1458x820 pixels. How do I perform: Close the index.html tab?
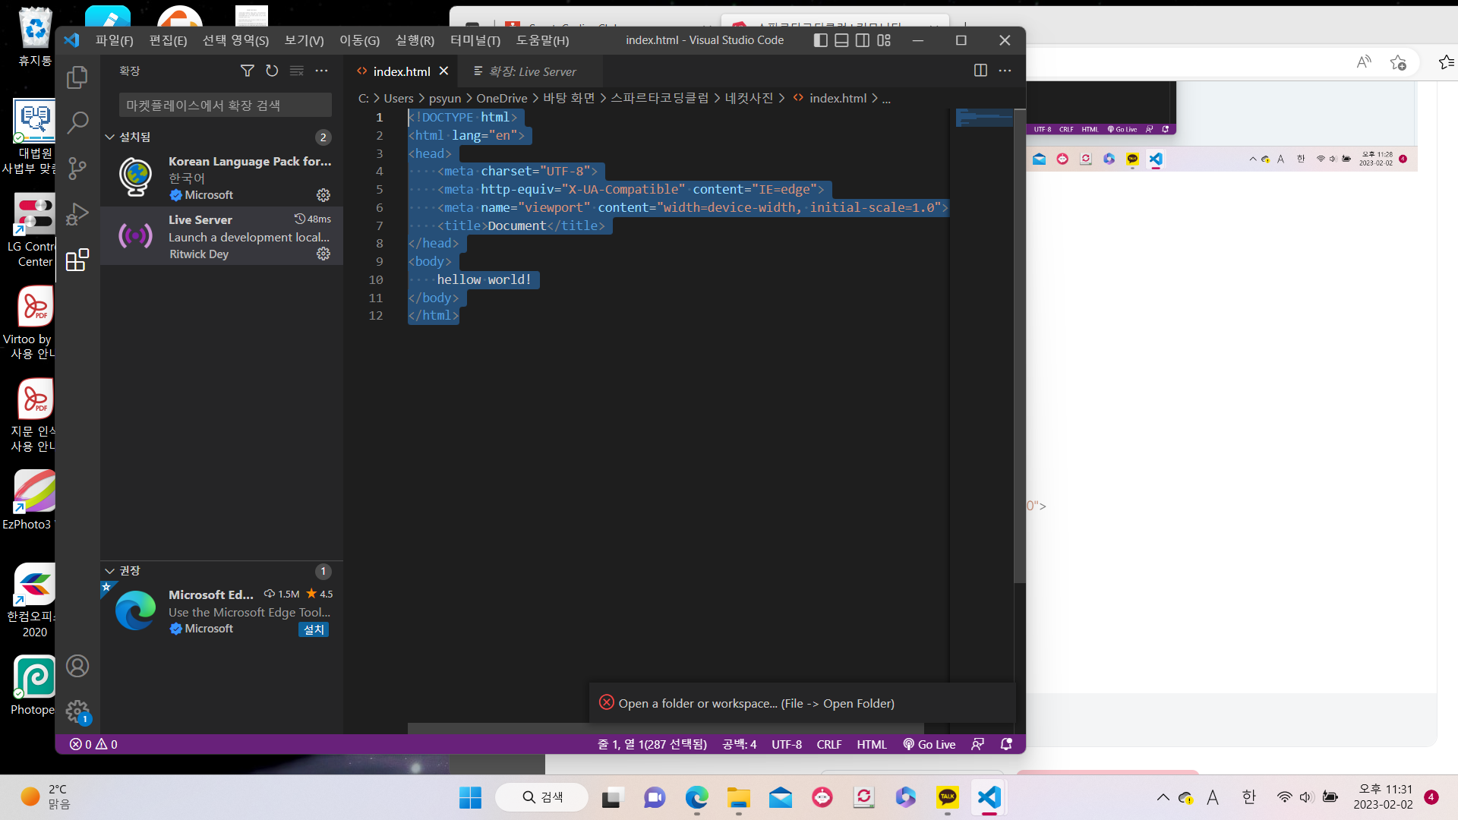pyautogui.click(x=444, y=71)
